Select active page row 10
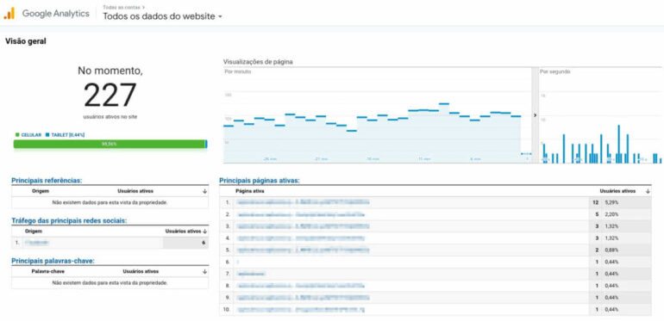The width and height of the screenshot is (664, 321). pyautogui.click(x=435, y=310)
